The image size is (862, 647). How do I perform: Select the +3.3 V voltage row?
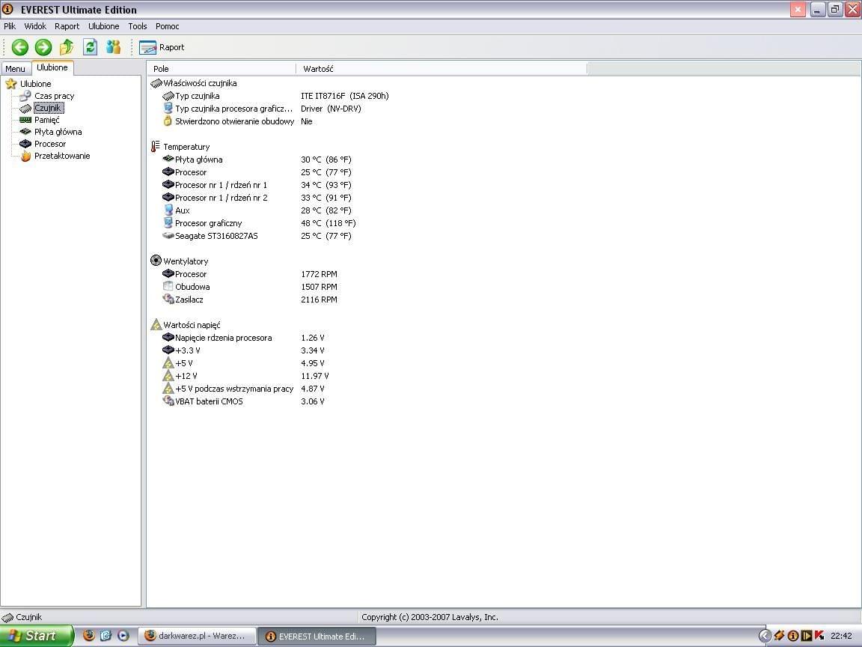click(x=243, y=350)
